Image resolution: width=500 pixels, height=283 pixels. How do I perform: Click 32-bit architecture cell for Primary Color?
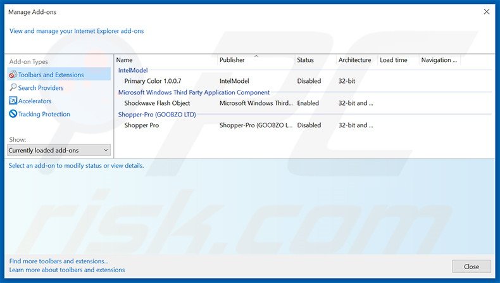click(x=347, y=81)
